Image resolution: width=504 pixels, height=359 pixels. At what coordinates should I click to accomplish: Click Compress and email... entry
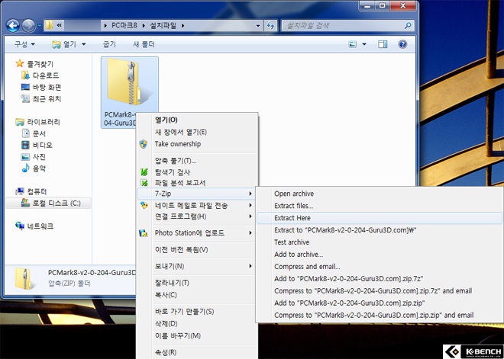(x=380, y=267)
